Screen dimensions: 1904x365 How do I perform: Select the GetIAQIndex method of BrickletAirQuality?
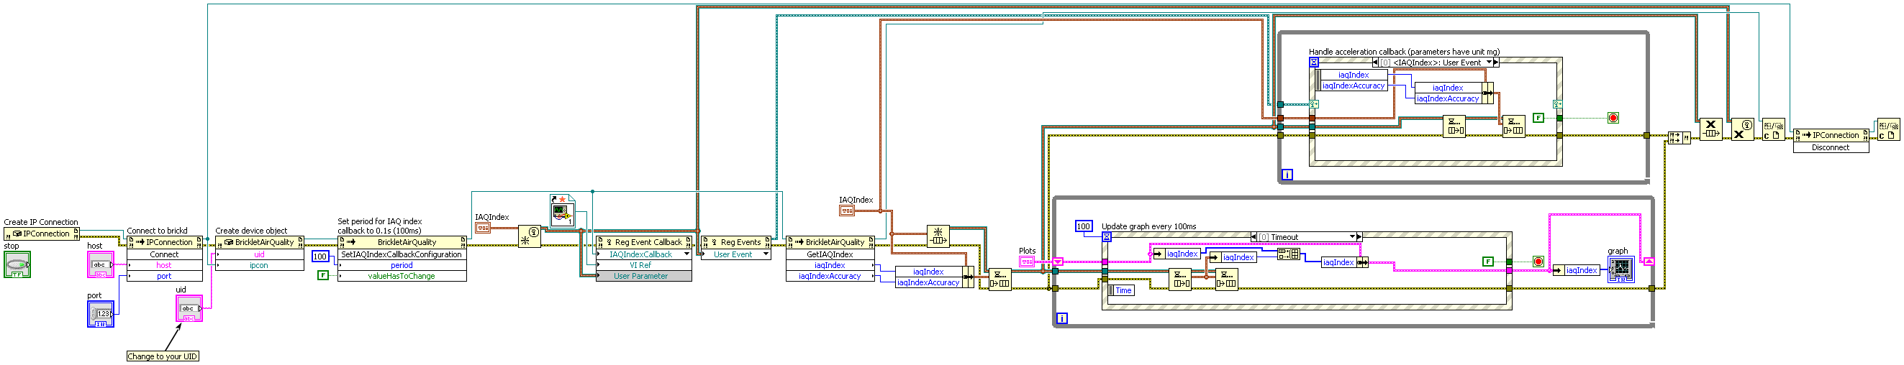tap(829, 254)
